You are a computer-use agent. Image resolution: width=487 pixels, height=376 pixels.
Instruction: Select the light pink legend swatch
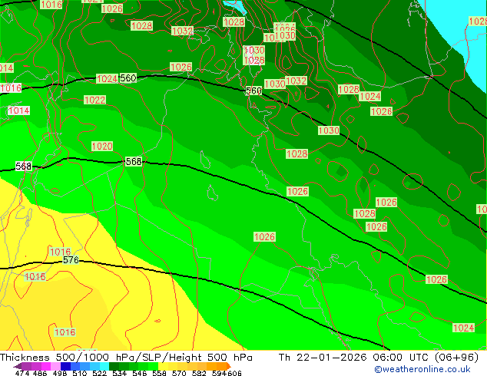(55, 366)
